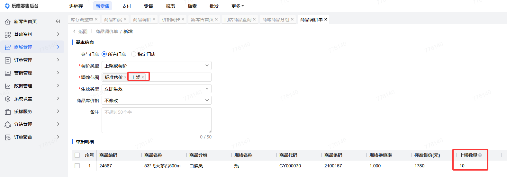Expand the 营销管理 sidebar section

58,73
